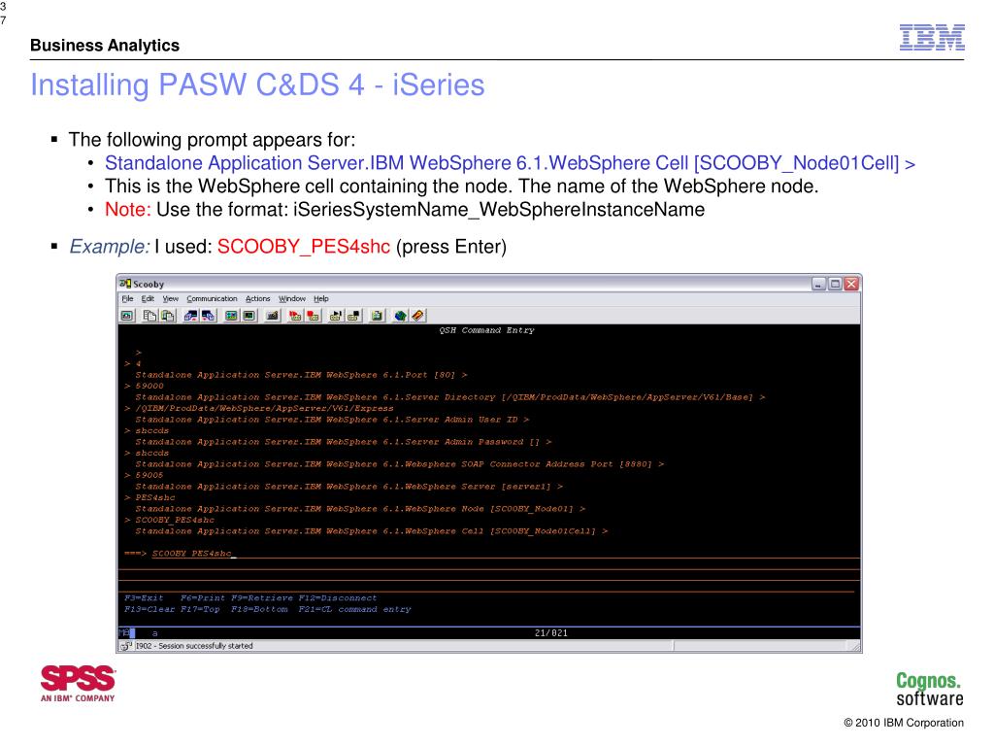Image resolution: width=994 pixels, height=746 pixels.
Task: Open the Color mapping toolbar icon
Action: (249, 316)
